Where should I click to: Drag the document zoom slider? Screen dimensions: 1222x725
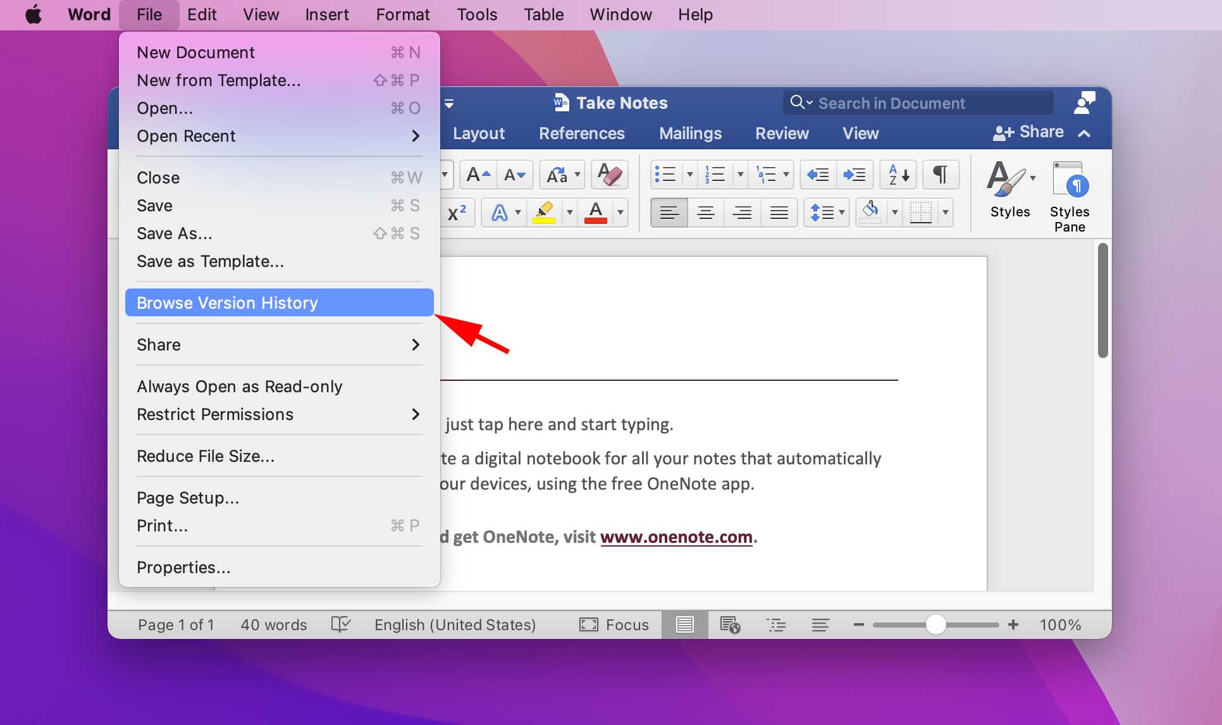[935, 625]
